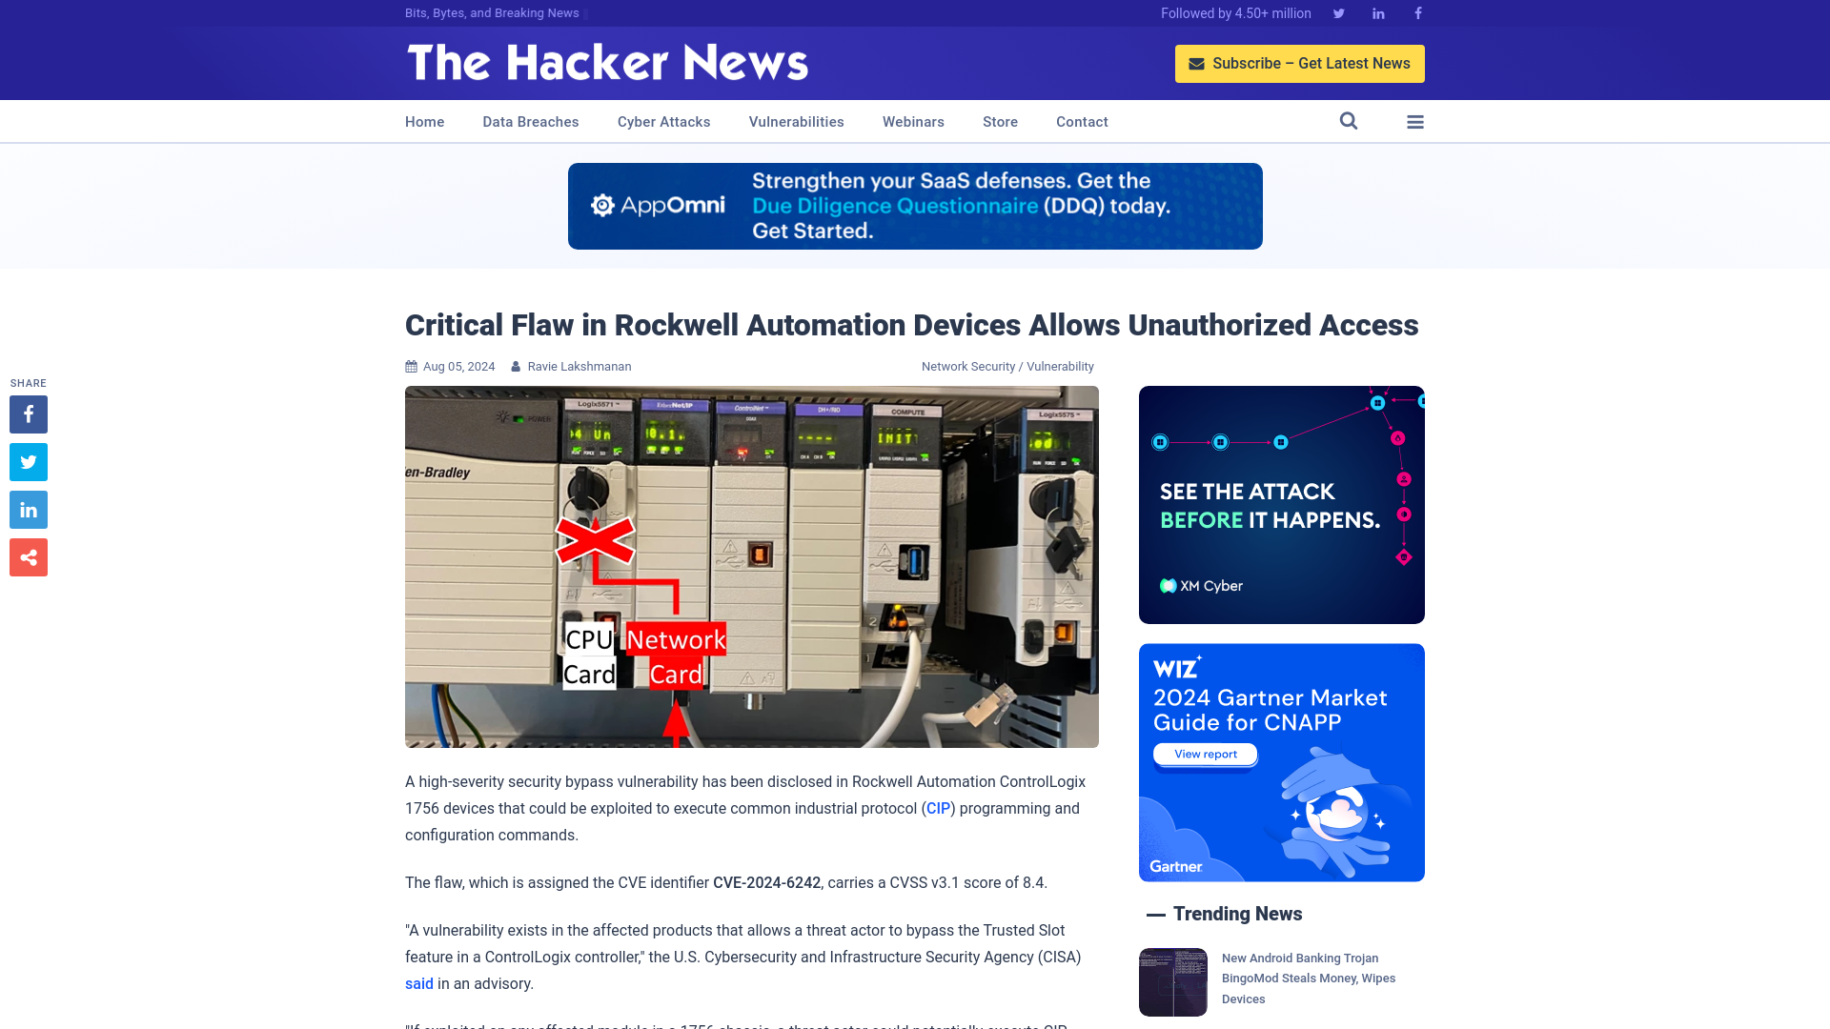Click the Facebook icon in top navigation
Image resolution: width=1830 pixels, height=1029 pixels.
1417,12
